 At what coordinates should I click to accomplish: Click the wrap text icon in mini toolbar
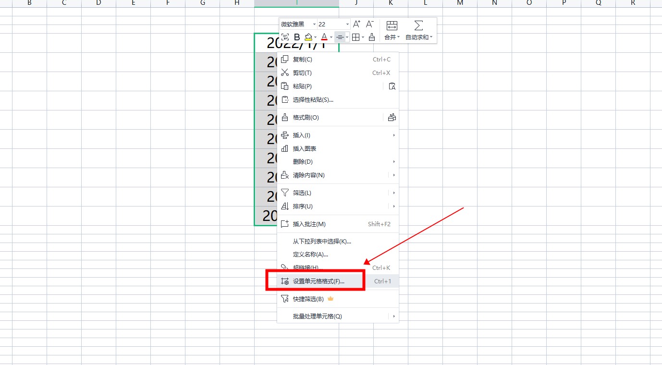click(285, 37)
